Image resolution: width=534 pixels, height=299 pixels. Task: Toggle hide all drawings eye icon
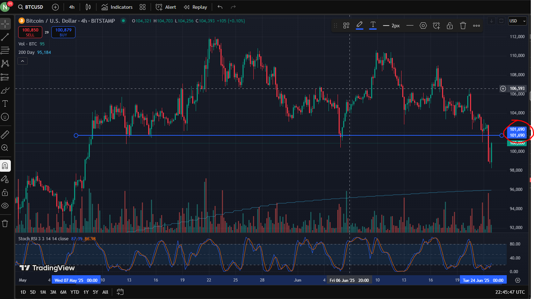[x=5, y=206]
